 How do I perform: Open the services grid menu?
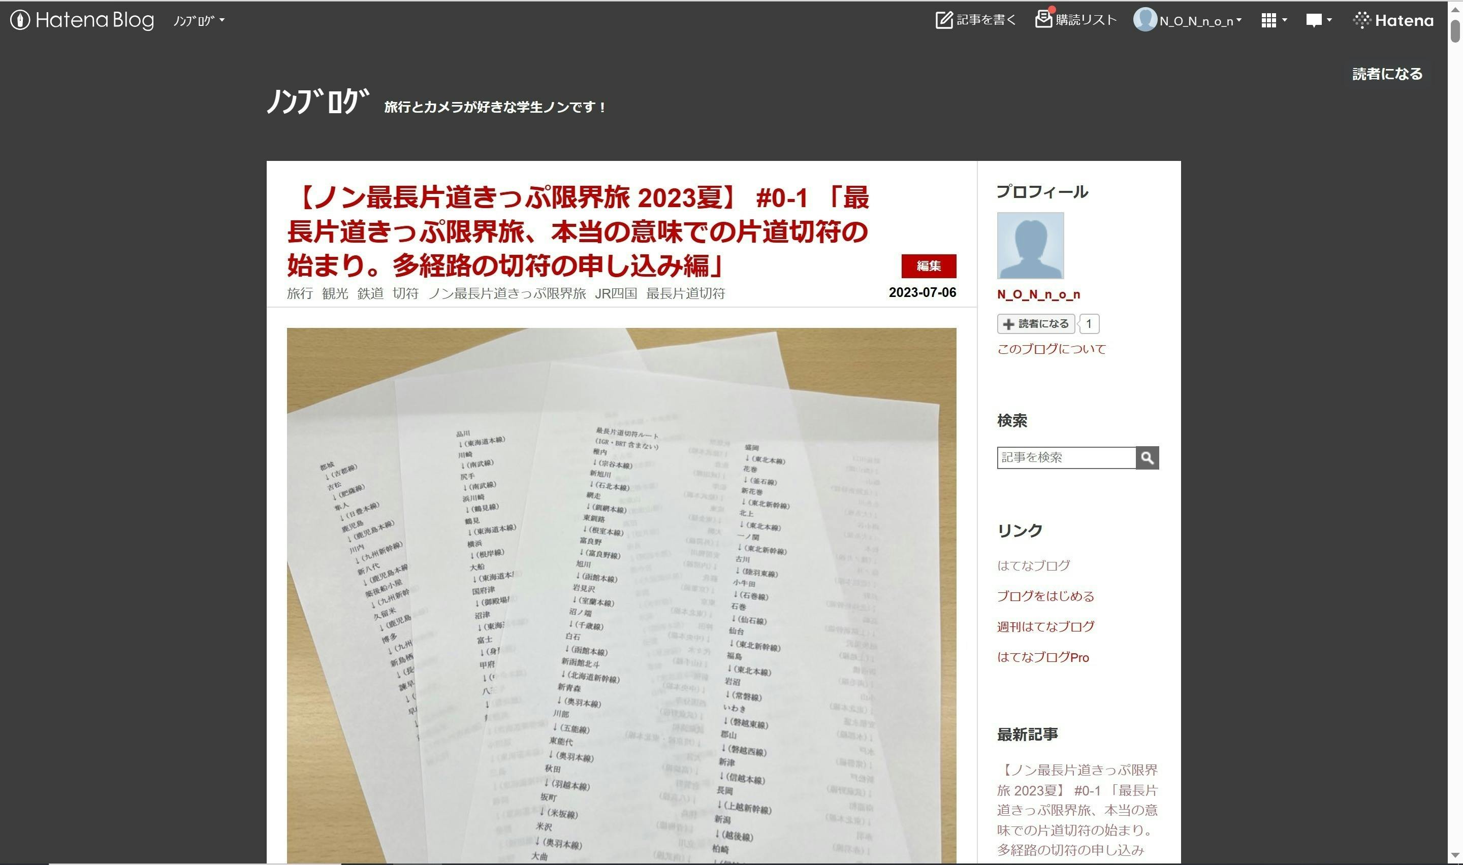tap(1274, 20)
